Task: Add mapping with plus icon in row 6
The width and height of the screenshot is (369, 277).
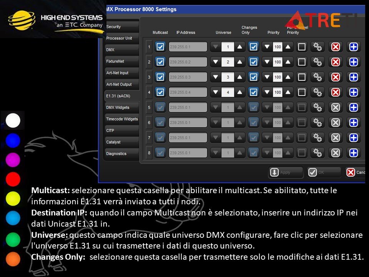Action: click(354, 122)
